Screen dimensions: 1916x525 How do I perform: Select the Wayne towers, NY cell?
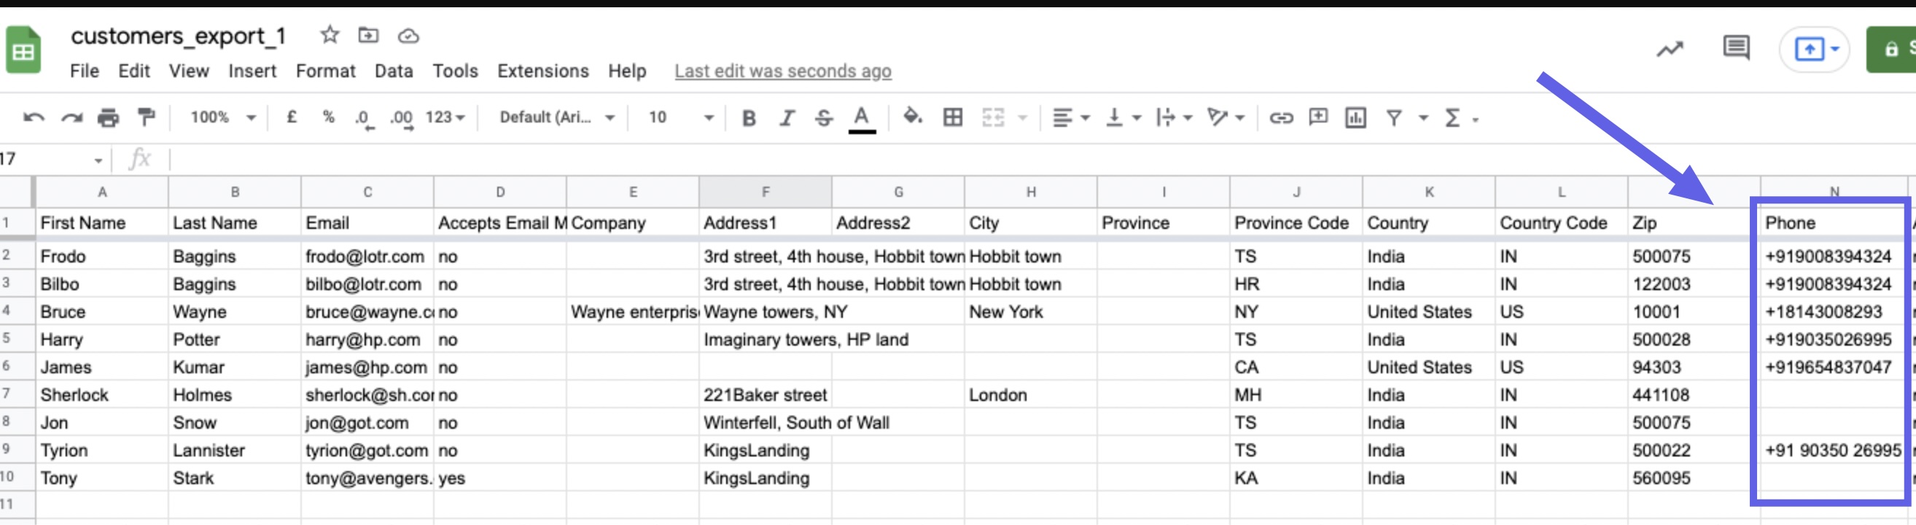766,311
